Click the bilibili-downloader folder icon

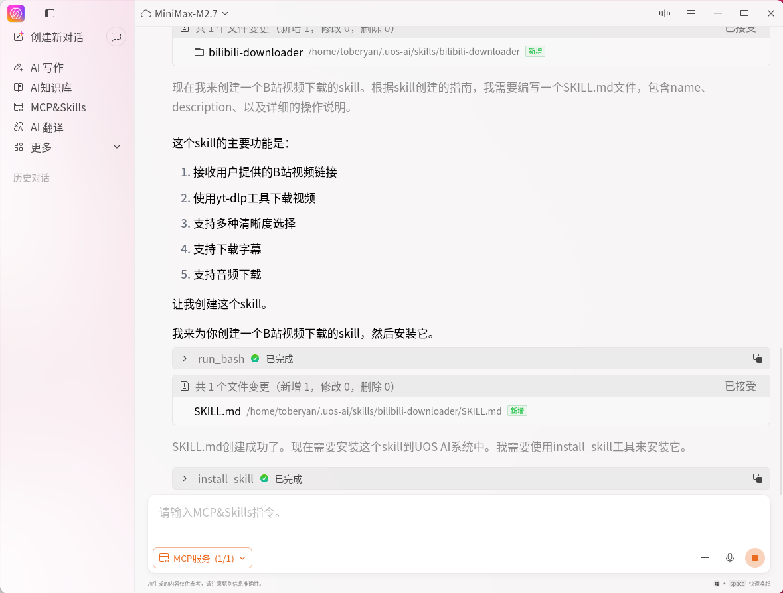click(199, 52)
